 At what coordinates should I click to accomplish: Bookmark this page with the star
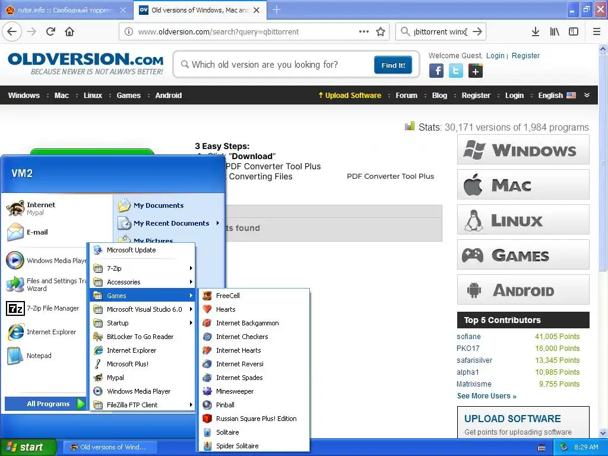pos(381,32)
